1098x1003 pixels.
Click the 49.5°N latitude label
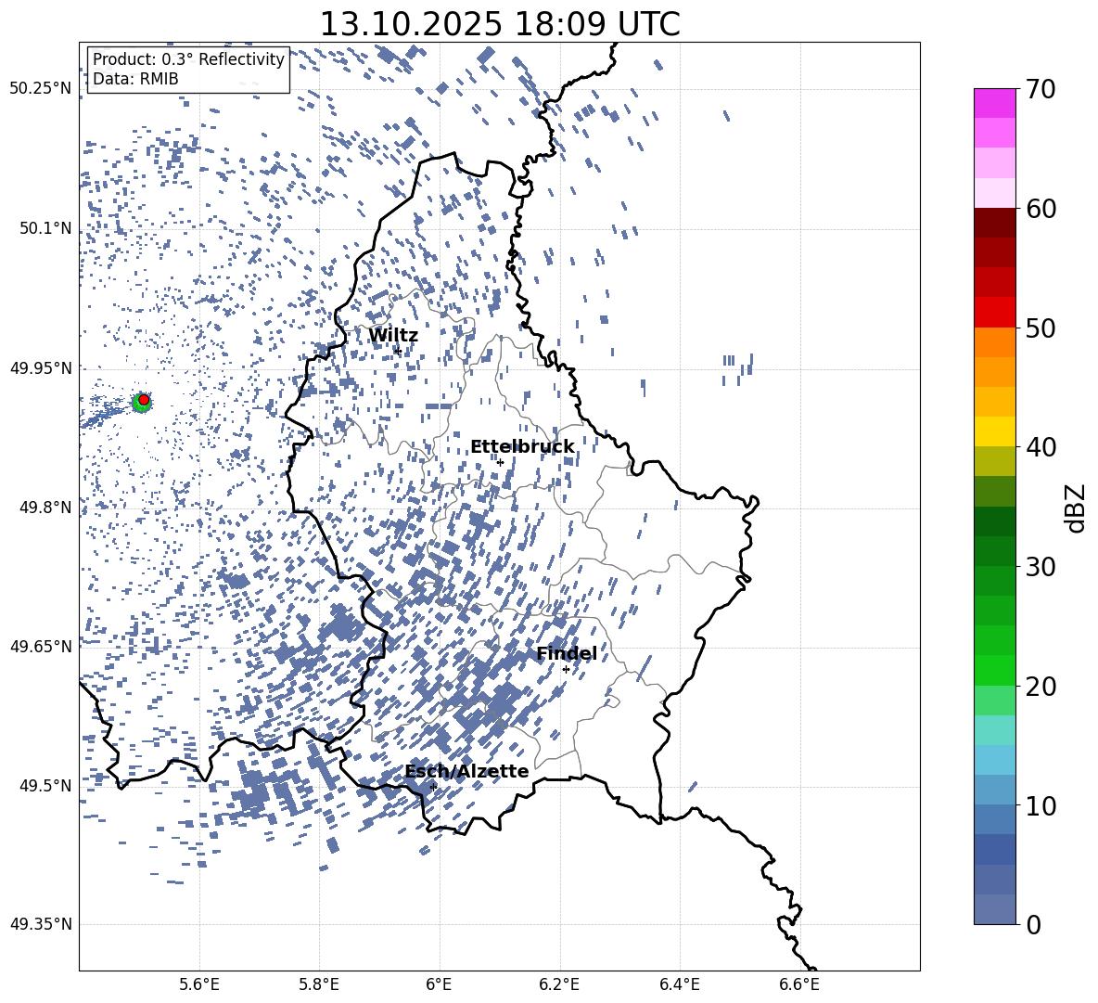tap(45, 785)
